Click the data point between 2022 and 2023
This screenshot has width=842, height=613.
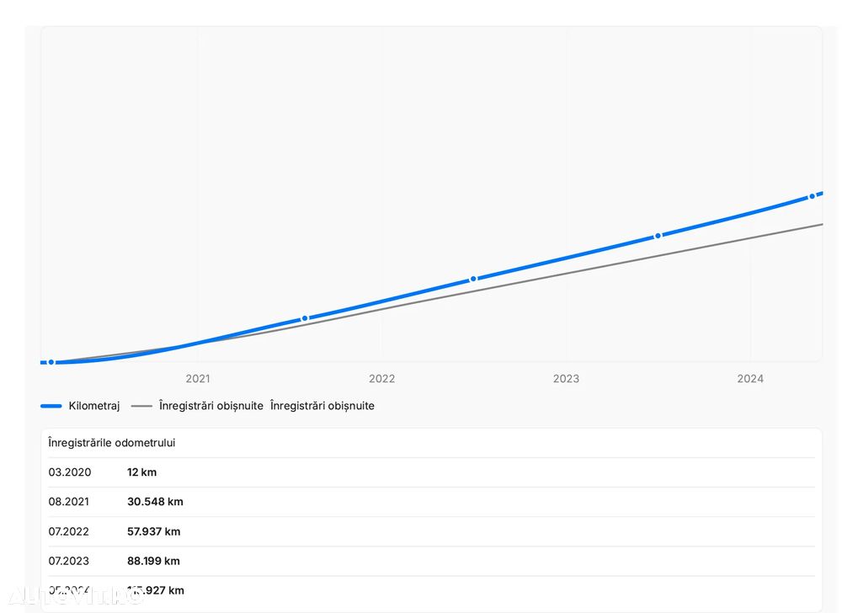[473, 279]
